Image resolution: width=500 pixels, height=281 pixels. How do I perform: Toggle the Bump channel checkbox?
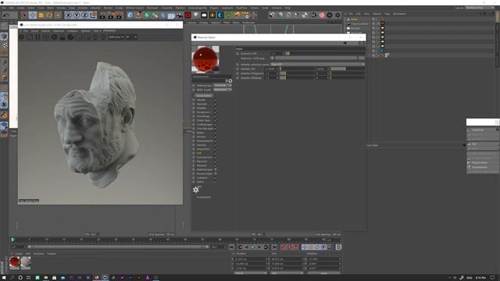click(x=216, y=133)
